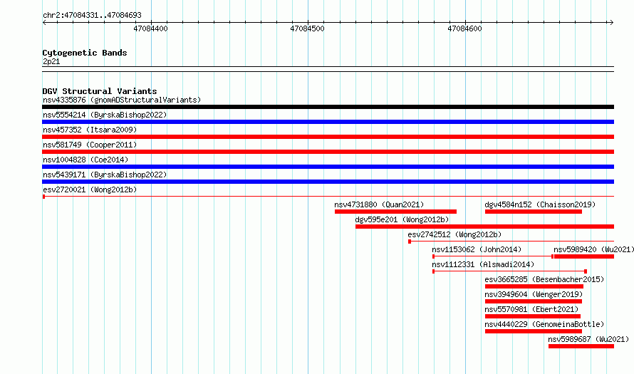Open the nsv5570981 (Ebert2021) label
634x374 pixels.
click(x=531, y=309)
